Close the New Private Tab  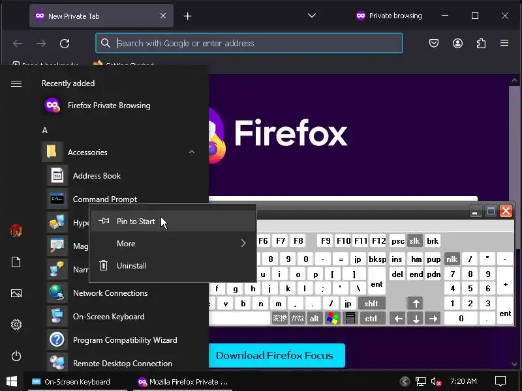click(x=163, y=16)
